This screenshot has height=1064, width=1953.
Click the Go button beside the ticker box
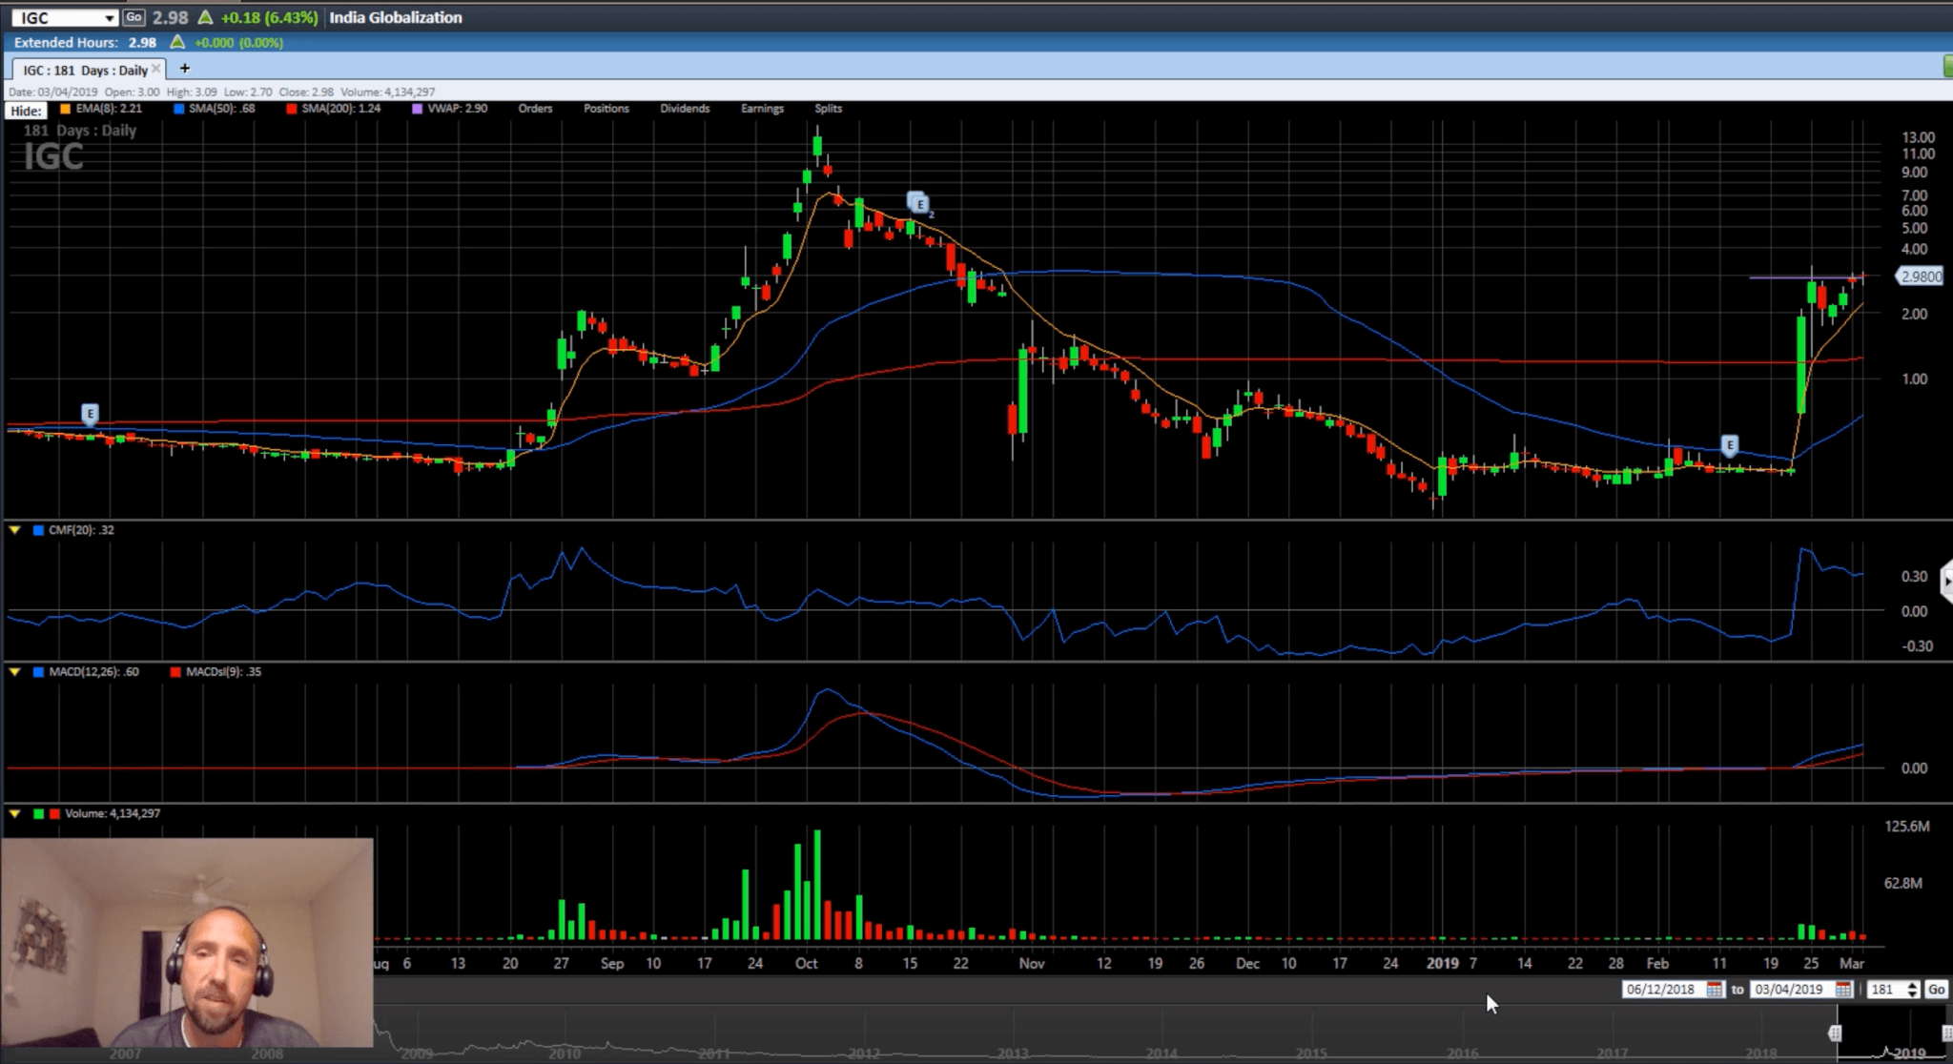pos(134,17)
